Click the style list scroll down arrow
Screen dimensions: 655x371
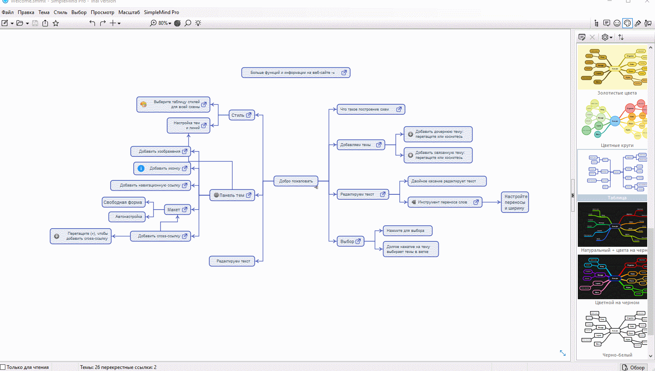tap(651, 356)
